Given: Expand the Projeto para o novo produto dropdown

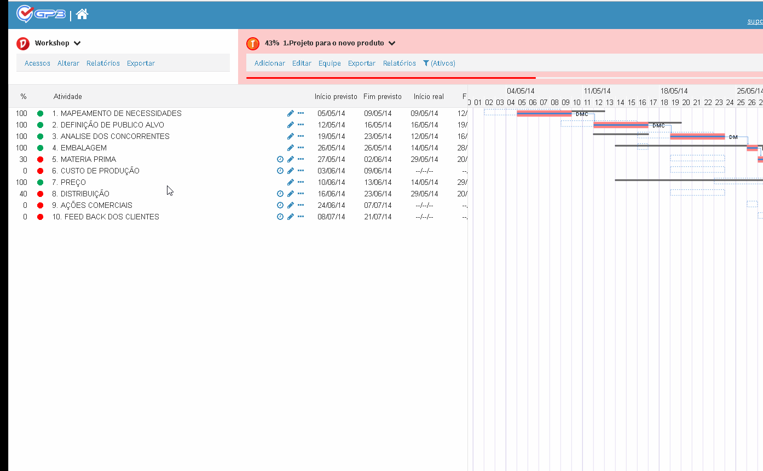Looking at the screenshot, I should click(392, 43).
